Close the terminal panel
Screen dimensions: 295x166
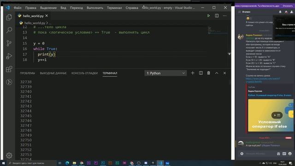pos(224,73)
